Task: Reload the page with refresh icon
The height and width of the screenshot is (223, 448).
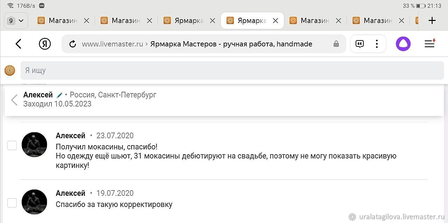Action: click(x=73, y=44)
